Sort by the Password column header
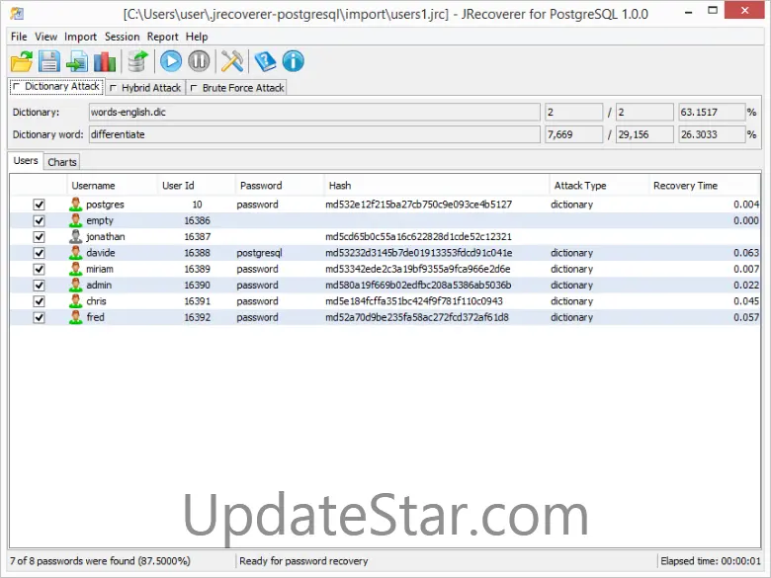The image size is (771, 578). click(x=280, y=186)
